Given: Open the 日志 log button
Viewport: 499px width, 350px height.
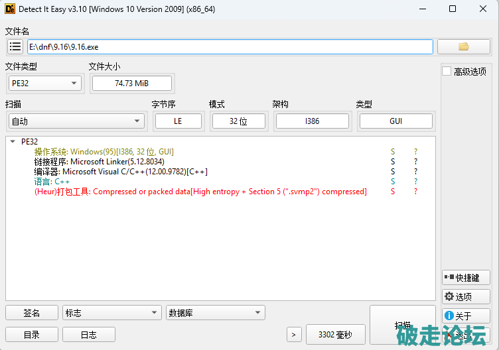Looking at the screenshot, I should click(88, 335).
